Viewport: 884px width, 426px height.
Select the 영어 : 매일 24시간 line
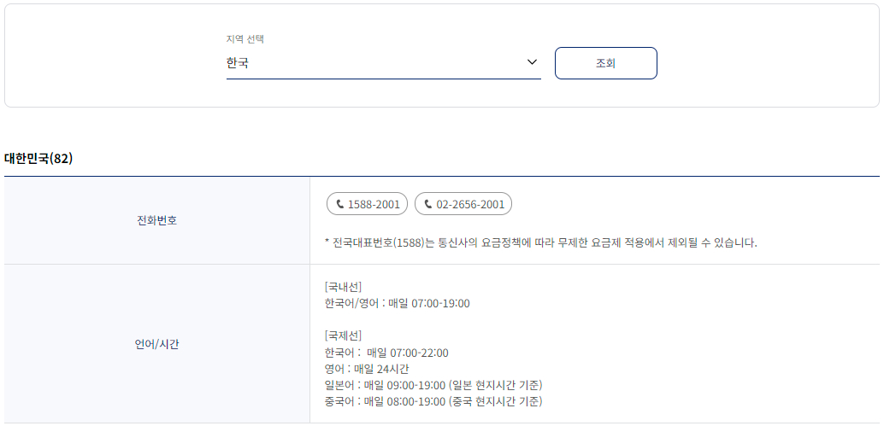click(367, 369)
